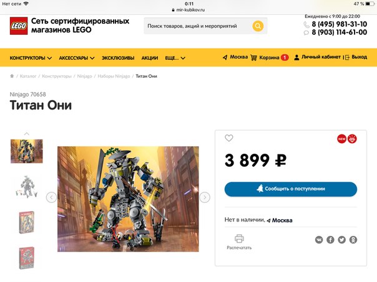Focus the product search input field
Screen dimensions: 377x282
(x=198, y=26)
